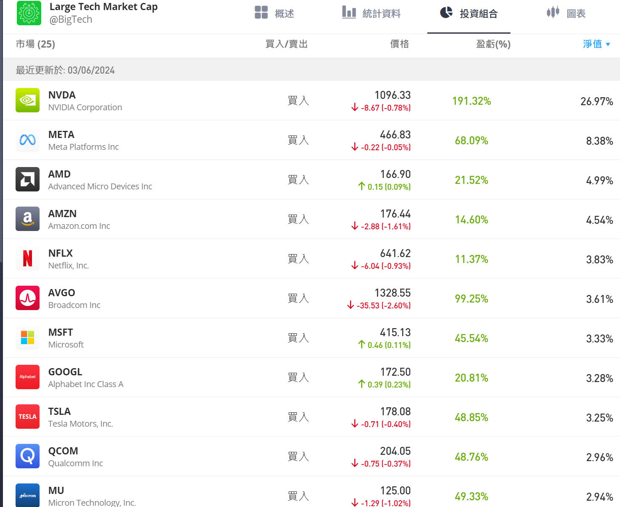Open the NFLX ticker link
Viewport: 620px width, 507px height.
click(61, 253)
